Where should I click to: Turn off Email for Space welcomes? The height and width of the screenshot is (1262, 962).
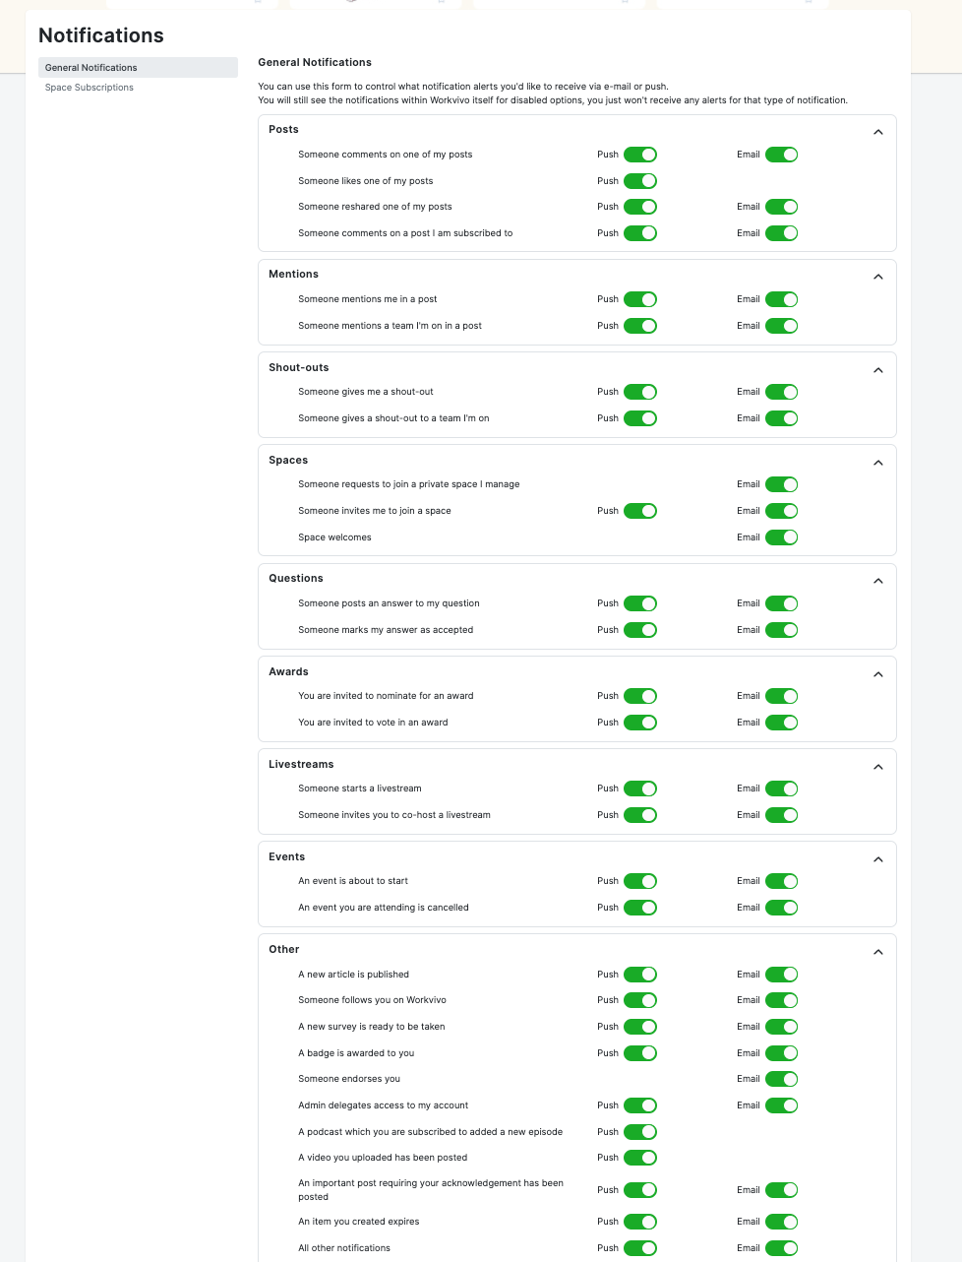(x=782, y=537)
